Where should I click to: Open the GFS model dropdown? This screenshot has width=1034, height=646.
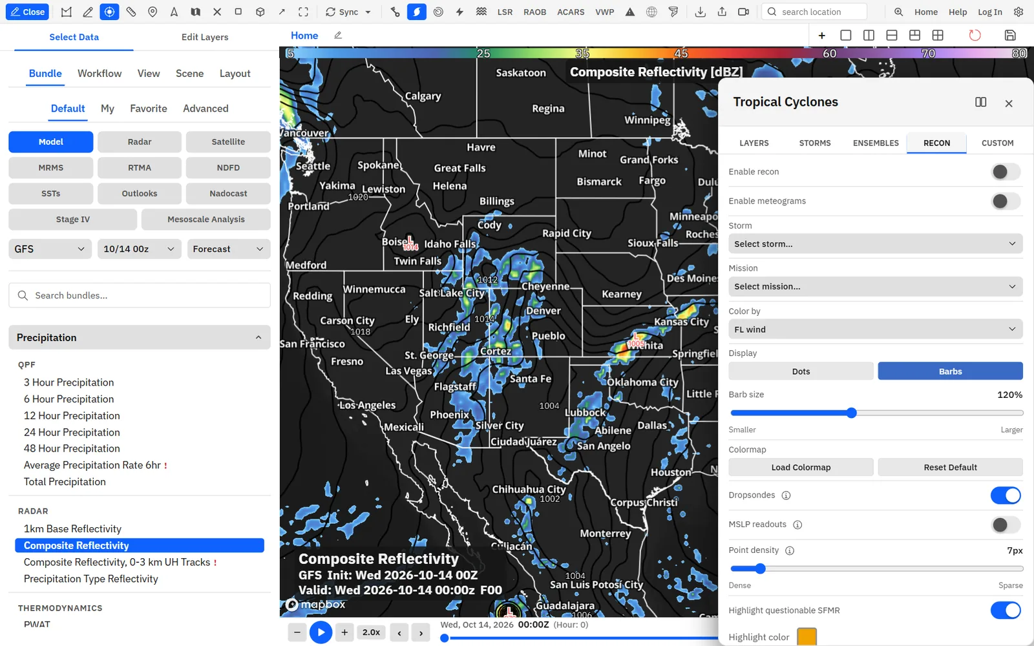50,249
